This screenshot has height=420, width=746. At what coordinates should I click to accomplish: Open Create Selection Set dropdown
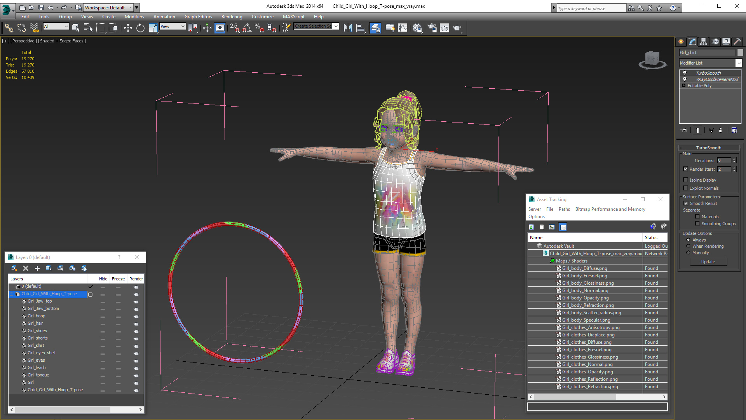[316, 26]
